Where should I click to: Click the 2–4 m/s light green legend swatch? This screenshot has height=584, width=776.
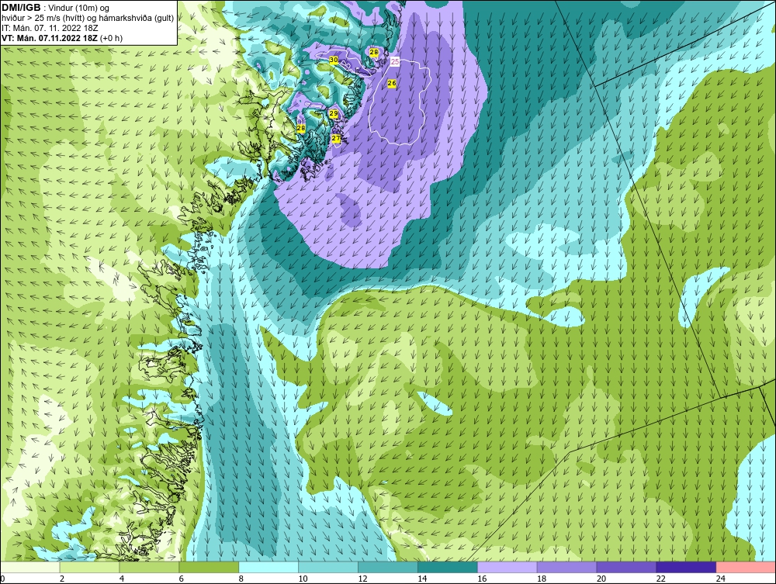[89, 567]
